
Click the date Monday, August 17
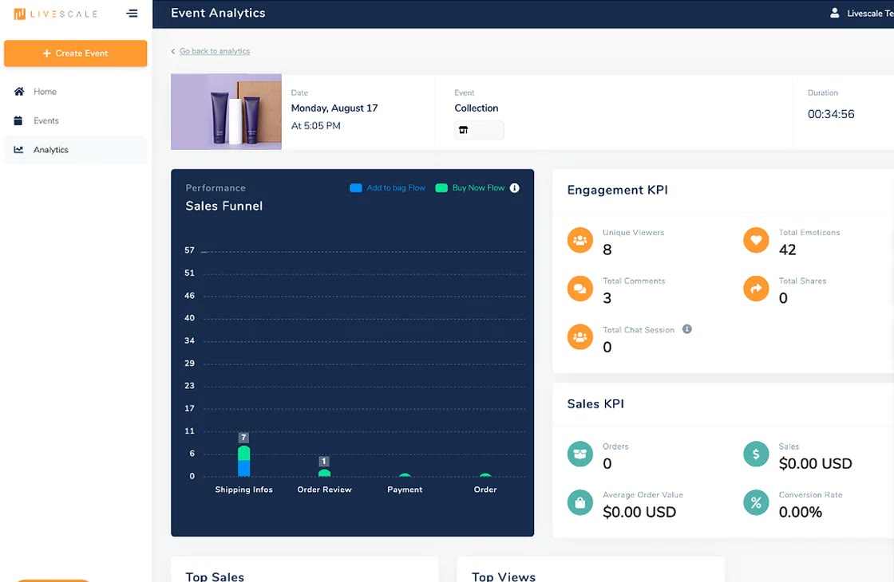click(334, 108)
